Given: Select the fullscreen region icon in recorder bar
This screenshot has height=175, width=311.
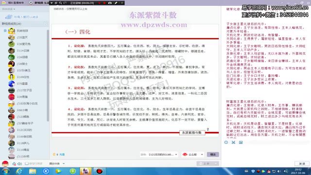Looking at the screenshot, I should (x=65, y=3).
